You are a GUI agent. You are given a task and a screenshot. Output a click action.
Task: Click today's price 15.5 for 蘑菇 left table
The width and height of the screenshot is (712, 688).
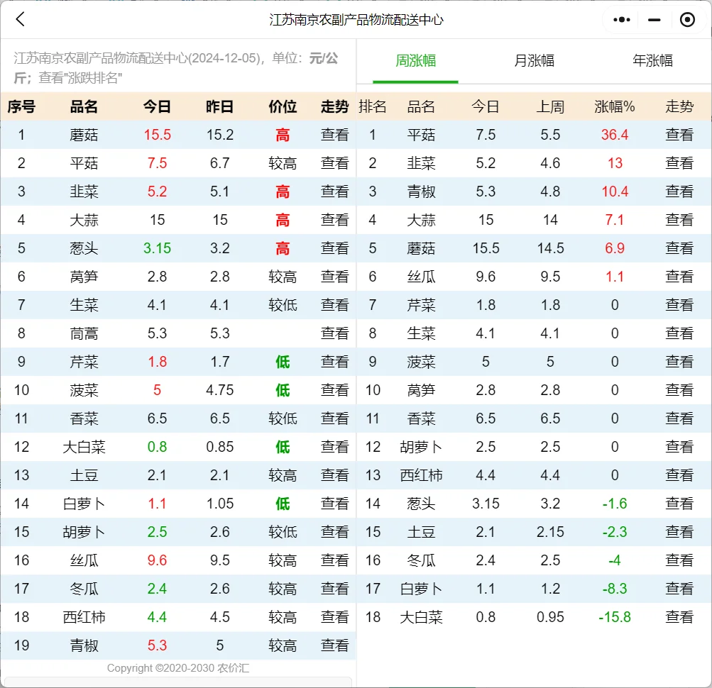(157, 135)
